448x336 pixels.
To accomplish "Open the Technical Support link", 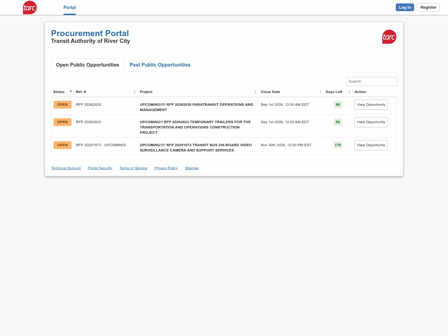I will 66,168.
